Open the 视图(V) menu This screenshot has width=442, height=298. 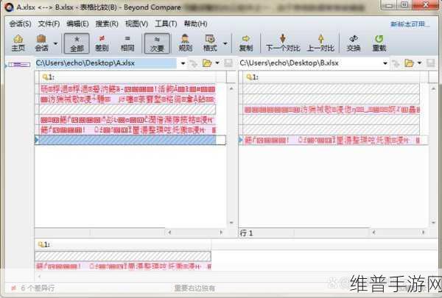(136, 24)
